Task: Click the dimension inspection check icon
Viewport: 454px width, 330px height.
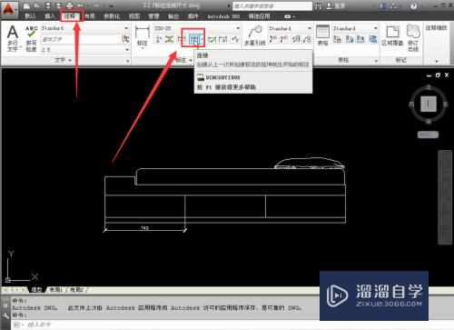Action: [212, 39]
